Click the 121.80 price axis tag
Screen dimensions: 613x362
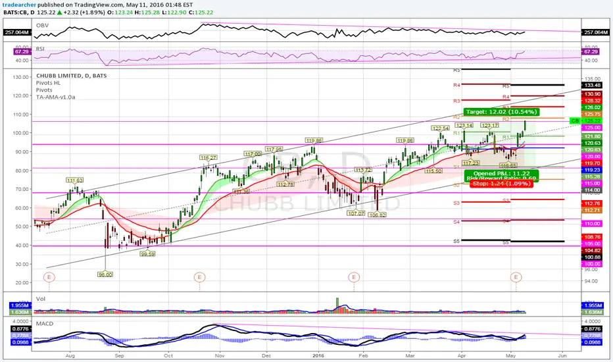592,136
